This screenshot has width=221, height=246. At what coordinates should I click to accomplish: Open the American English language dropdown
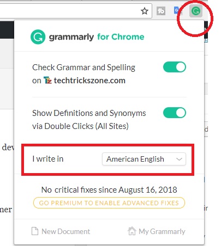[x=144, y=159]
